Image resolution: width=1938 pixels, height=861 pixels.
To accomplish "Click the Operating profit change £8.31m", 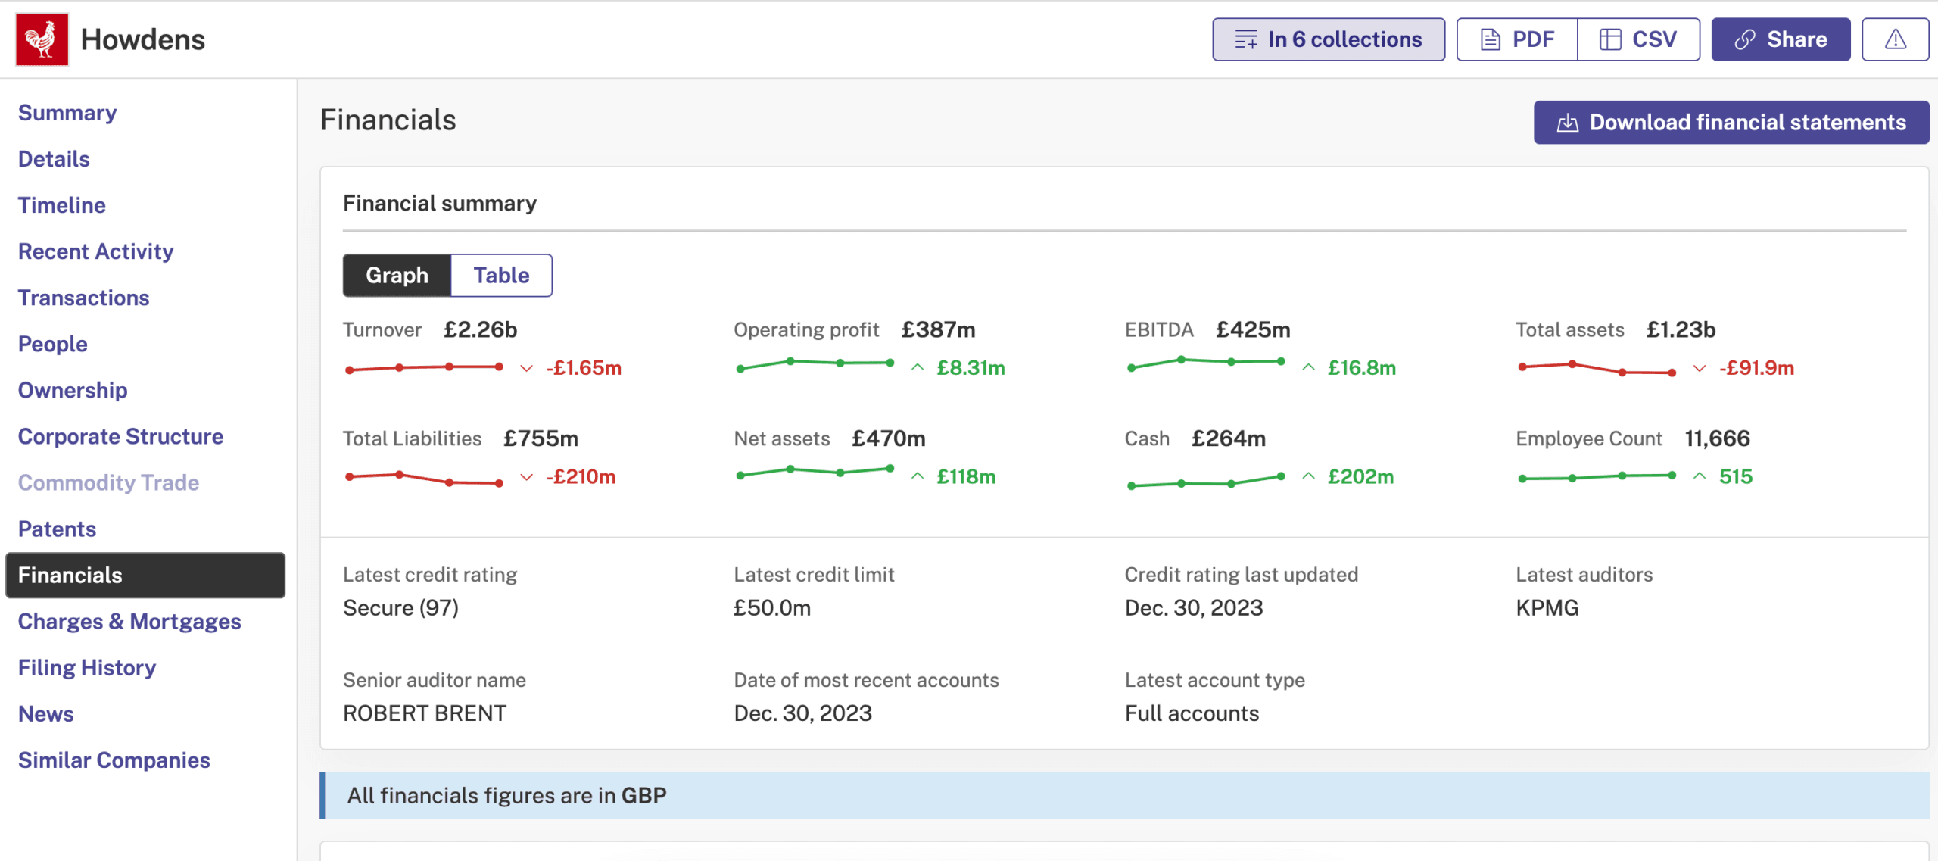I will pyautogui.click(x=971, y=368).
